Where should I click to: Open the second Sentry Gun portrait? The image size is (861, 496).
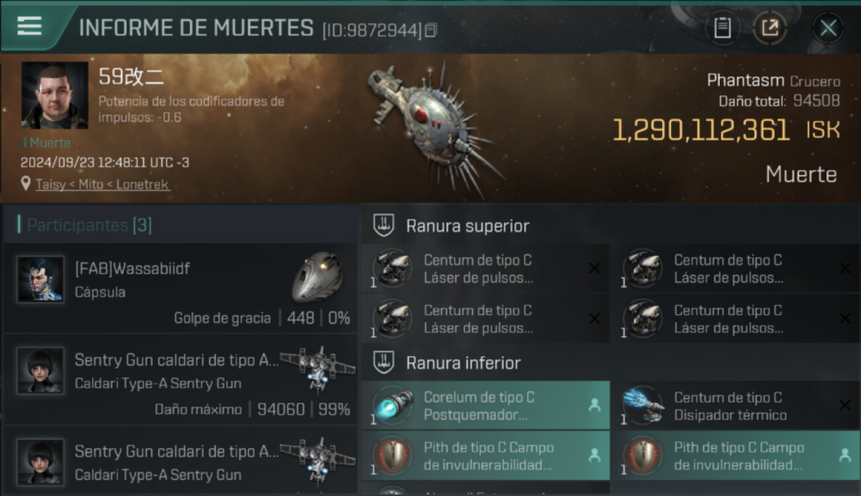(x=41, y=461)
